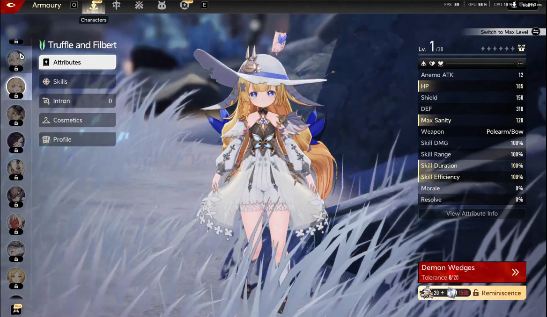547x317 pixels.
Task: Open the Intron section
Action: click(x=77, y=101)
